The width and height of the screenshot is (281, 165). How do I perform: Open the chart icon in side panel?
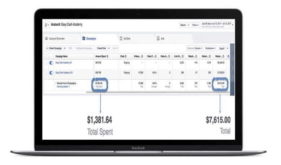click(233, 58)
